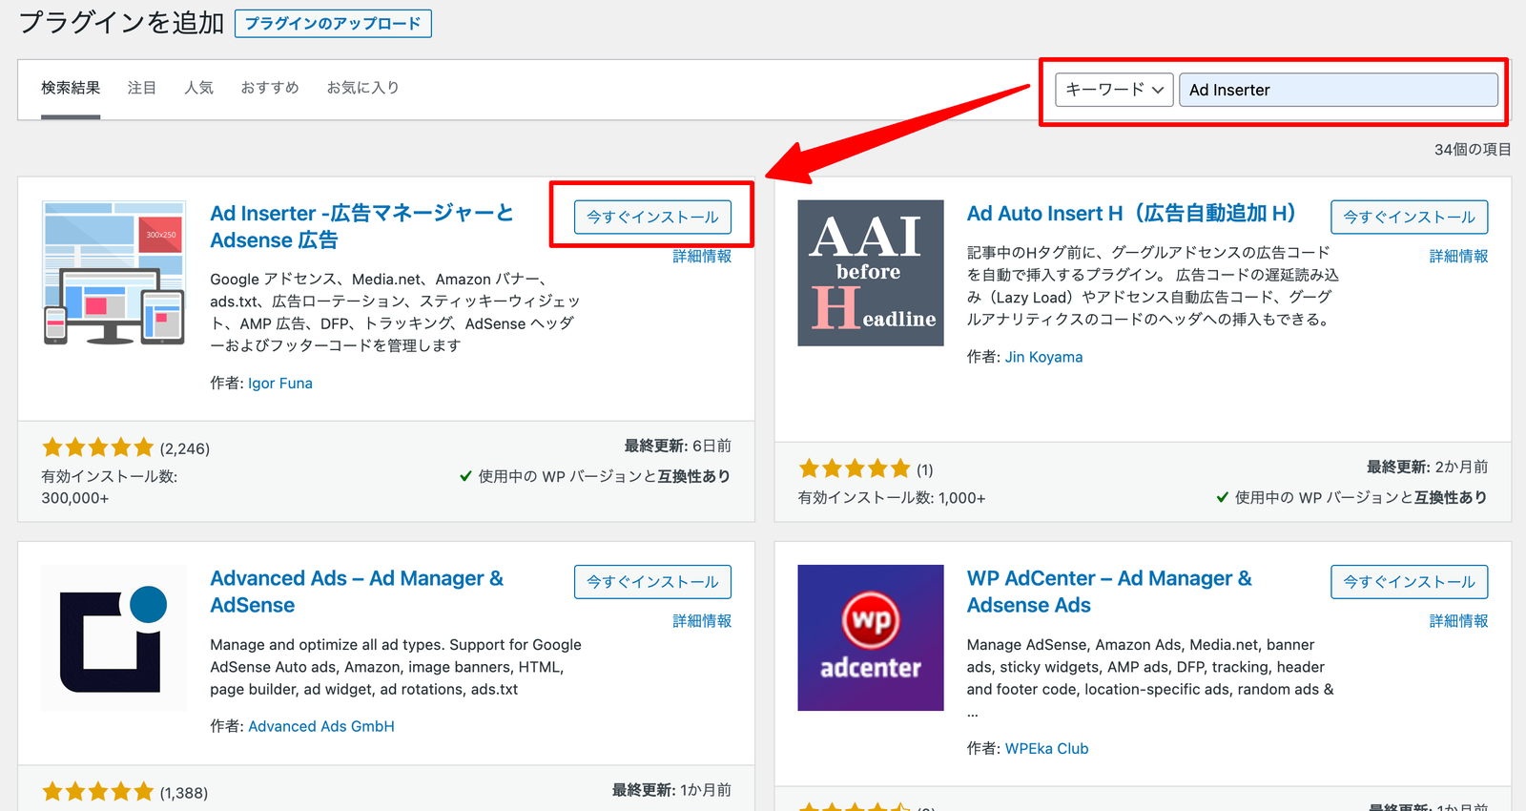This screenshot has height=811, width=1526.
Task: Switch to the 注目 tab
Action: coord(142,88)
